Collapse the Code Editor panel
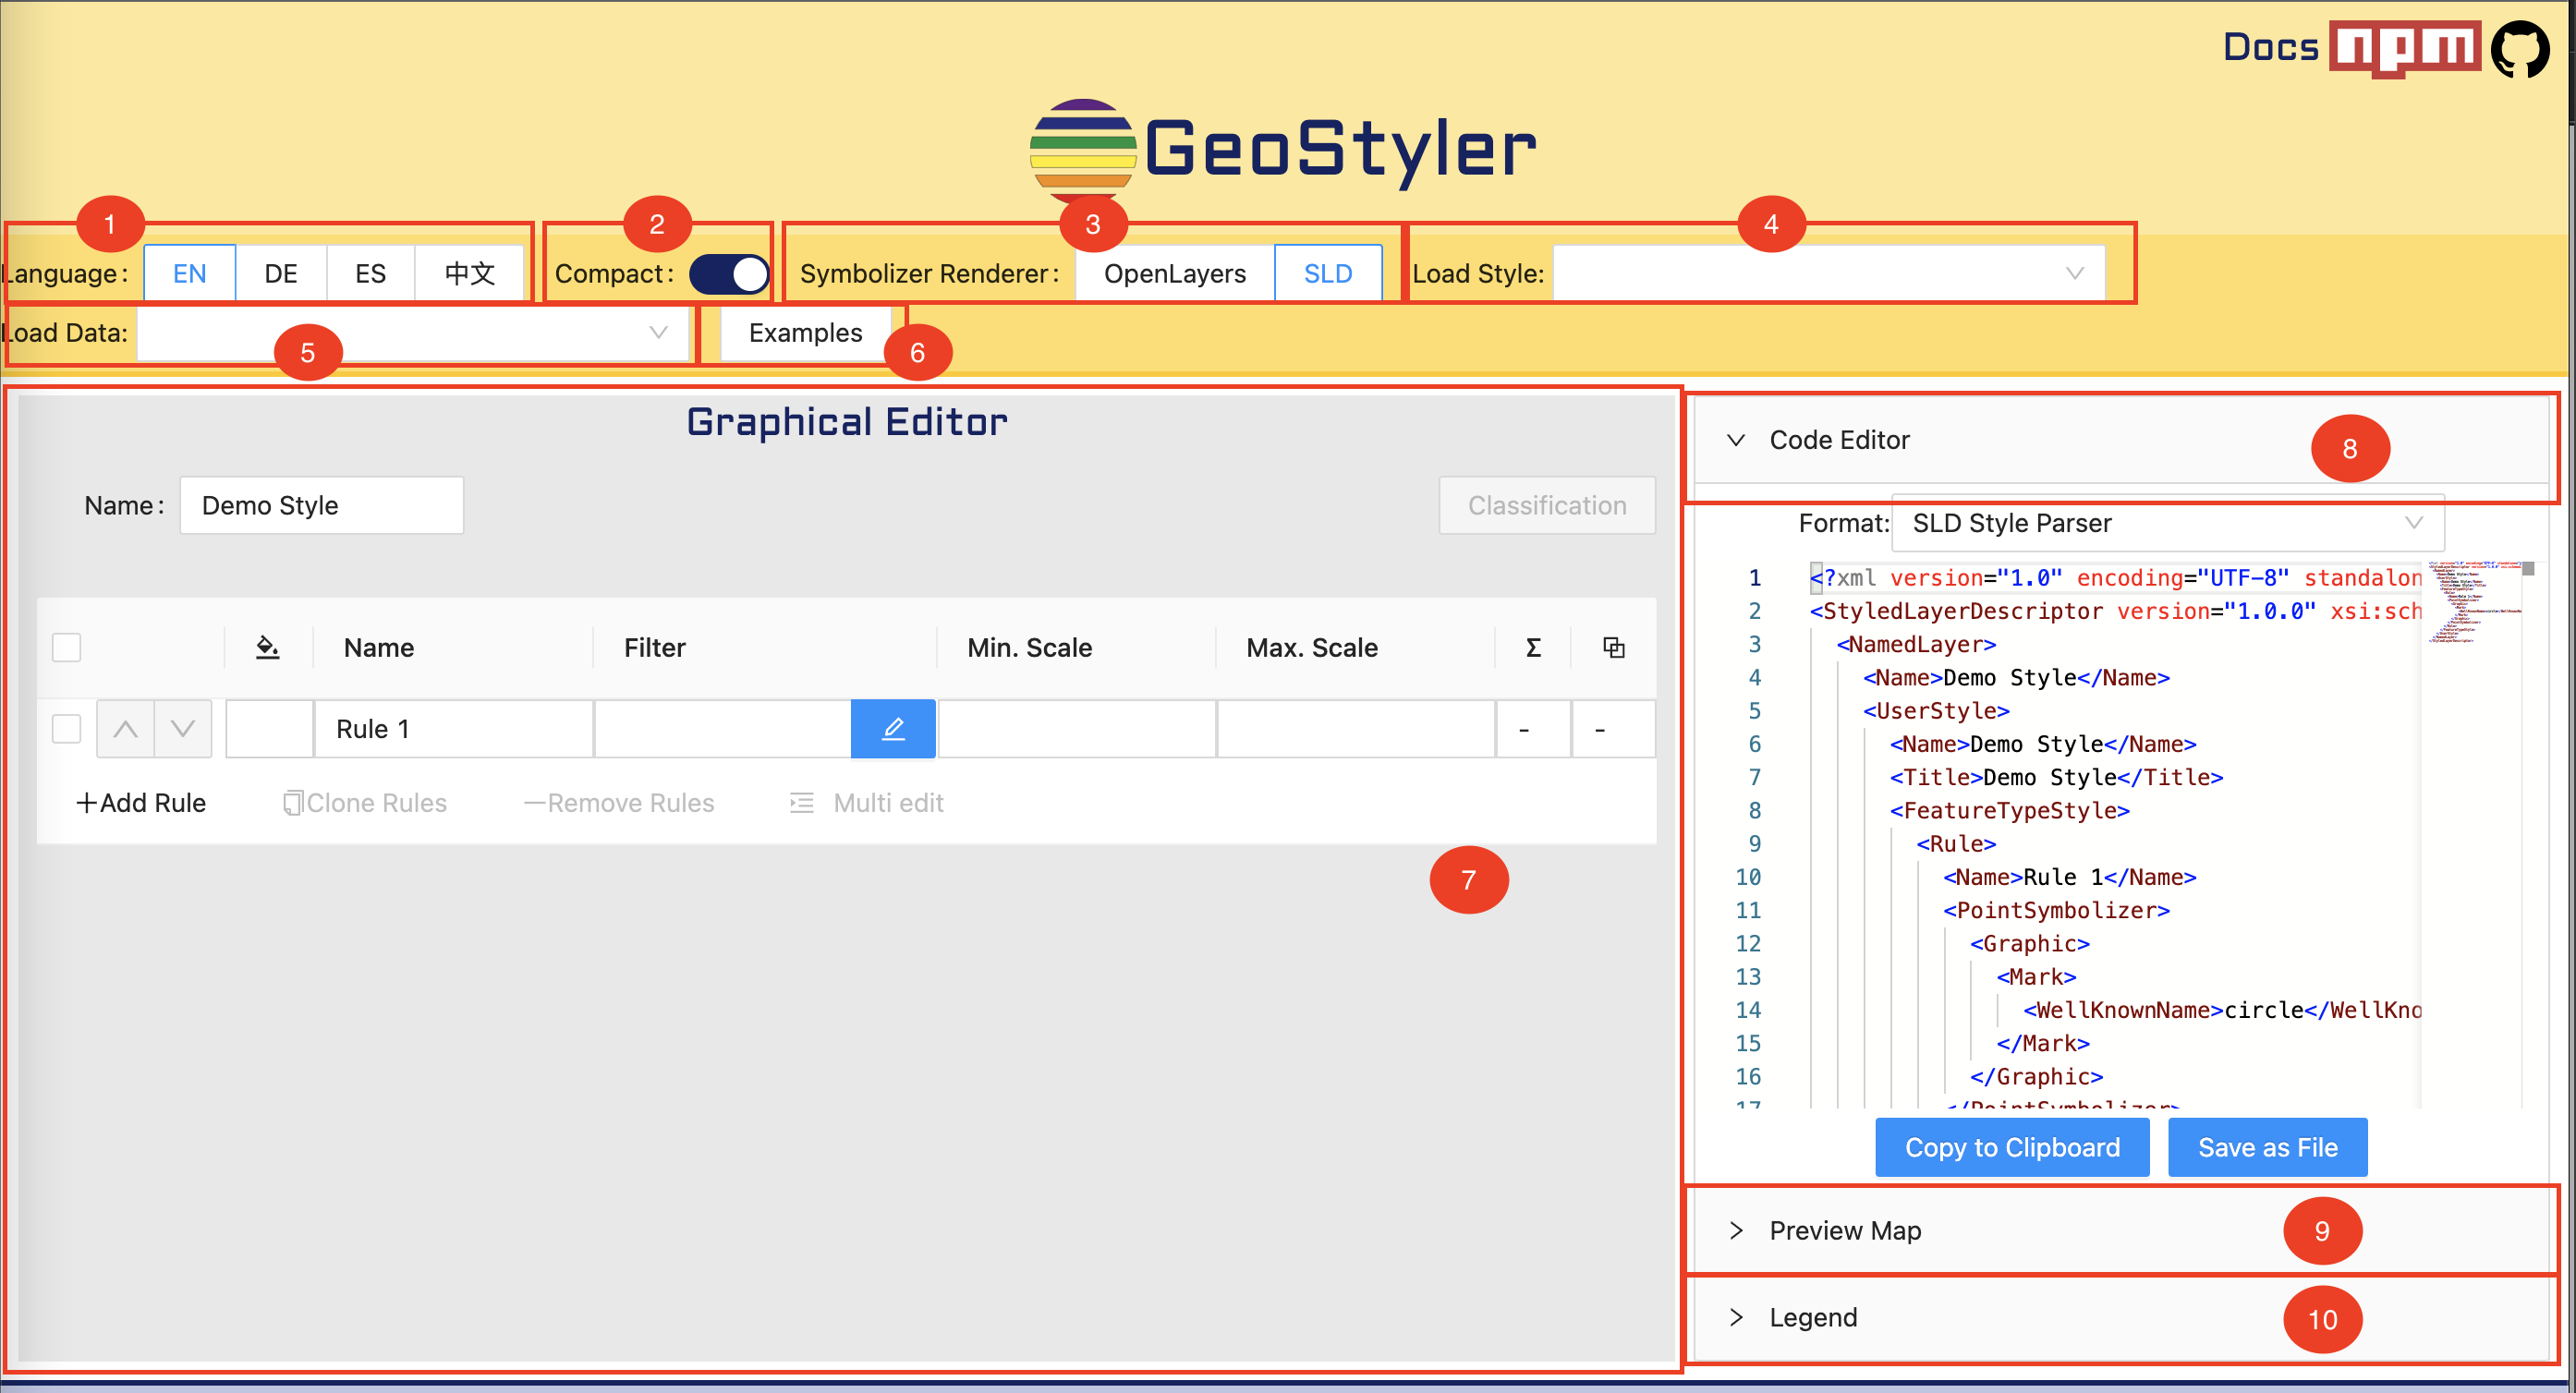The image size is (2576, 1393). pyautogui.click(x=2120, y=440)
